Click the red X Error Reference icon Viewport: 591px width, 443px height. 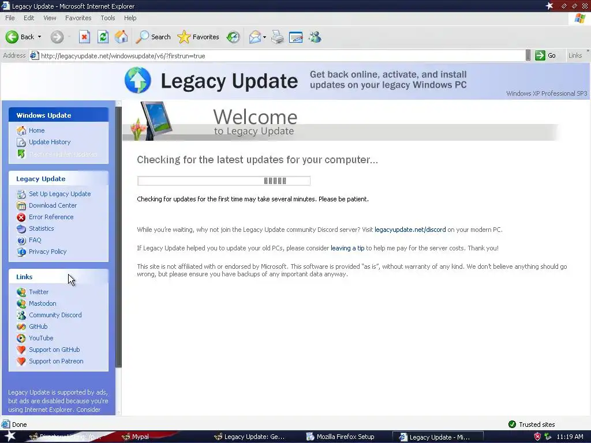pos(21,217)
